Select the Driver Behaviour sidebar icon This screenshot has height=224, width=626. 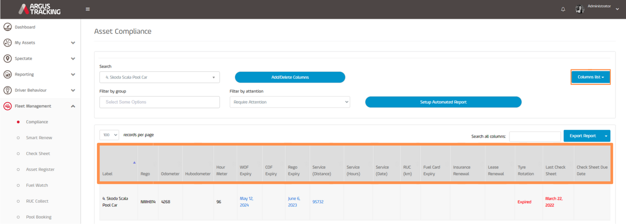tap(7, 90)
